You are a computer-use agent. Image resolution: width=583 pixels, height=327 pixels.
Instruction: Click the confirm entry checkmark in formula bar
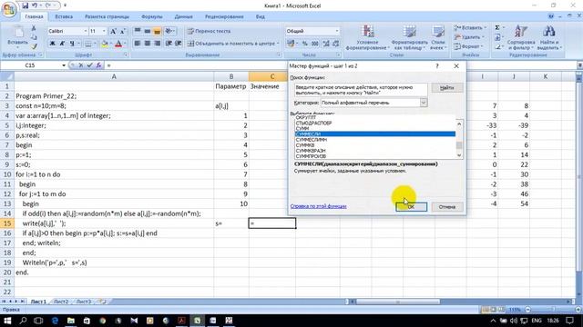tap(89, 65)
